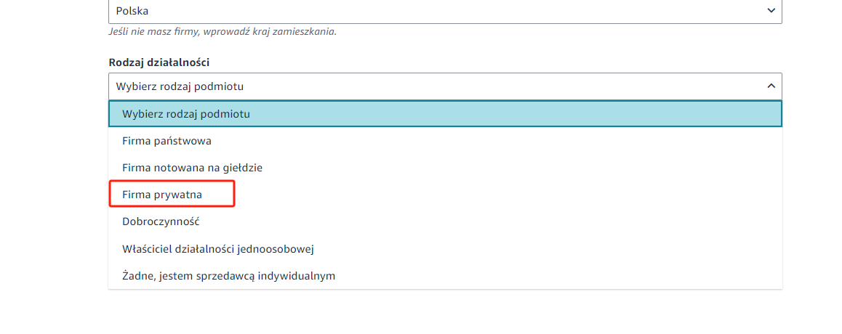This screenshot has height=334, width=842.
Task: Pick the 'Firma prywatna' option
Action: tap(163, 195)
